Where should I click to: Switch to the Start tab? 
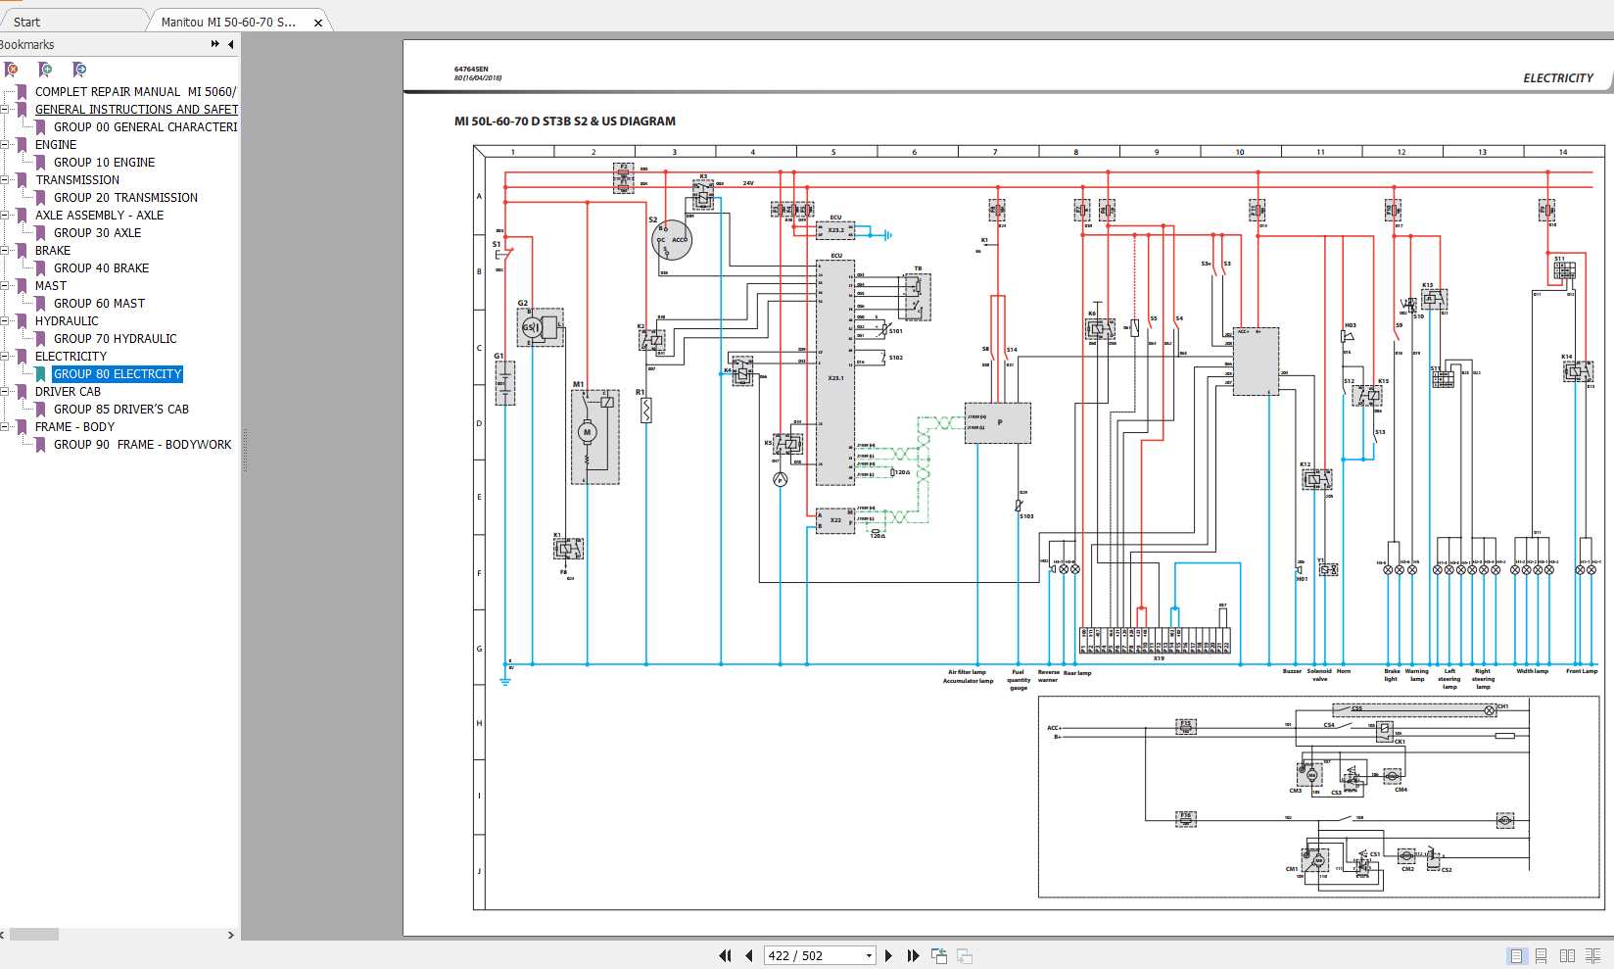click(x=27, y=22)
